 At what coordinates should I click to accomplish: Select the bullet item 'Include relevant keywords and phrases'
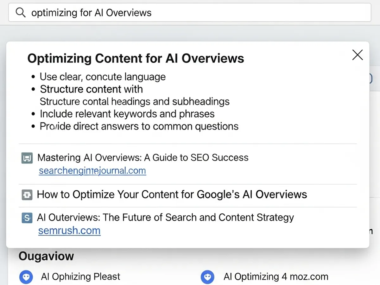(x=127, y=114)
